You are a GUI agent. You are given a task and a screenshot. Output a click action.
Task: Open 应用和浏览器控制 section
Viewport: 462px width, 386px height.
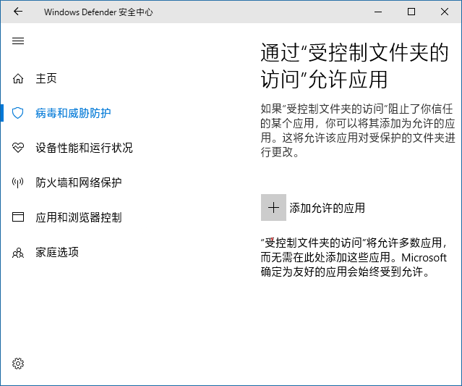[x=79, y=217]
